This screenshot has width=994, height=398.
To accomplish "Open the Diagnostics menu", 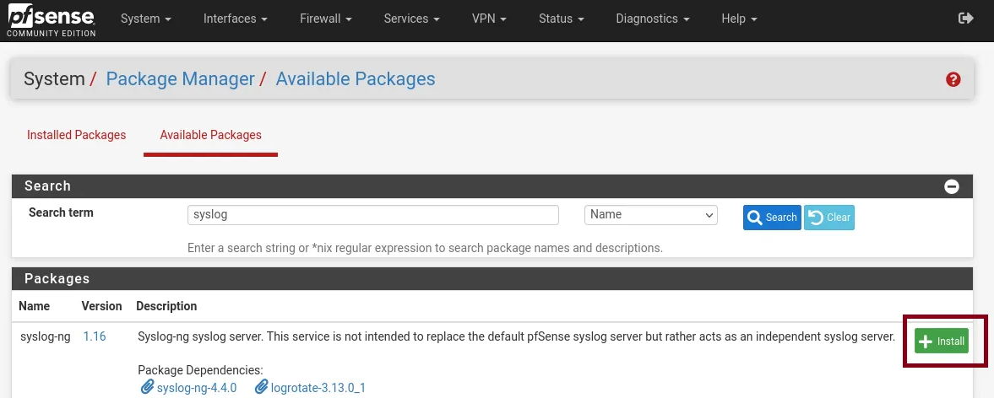I will pyautogui.click(x=653, y=19).
